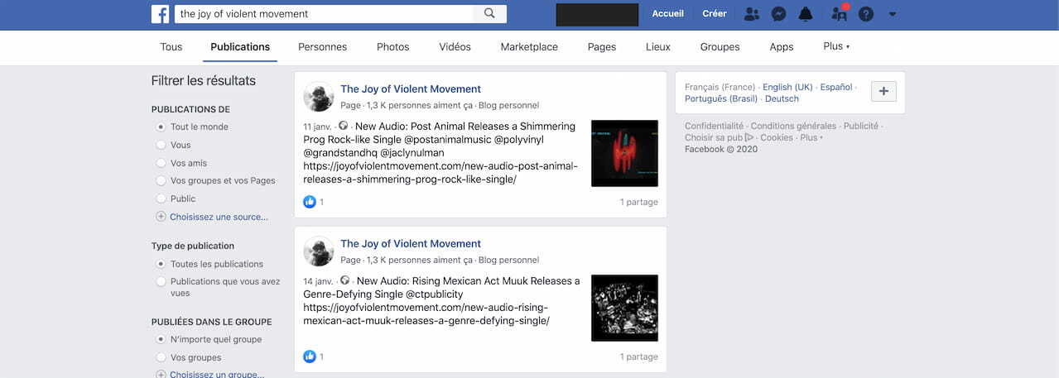Expand "Choisissez une source..." option
Screen dimensions: 1059x378
[212, 217]
